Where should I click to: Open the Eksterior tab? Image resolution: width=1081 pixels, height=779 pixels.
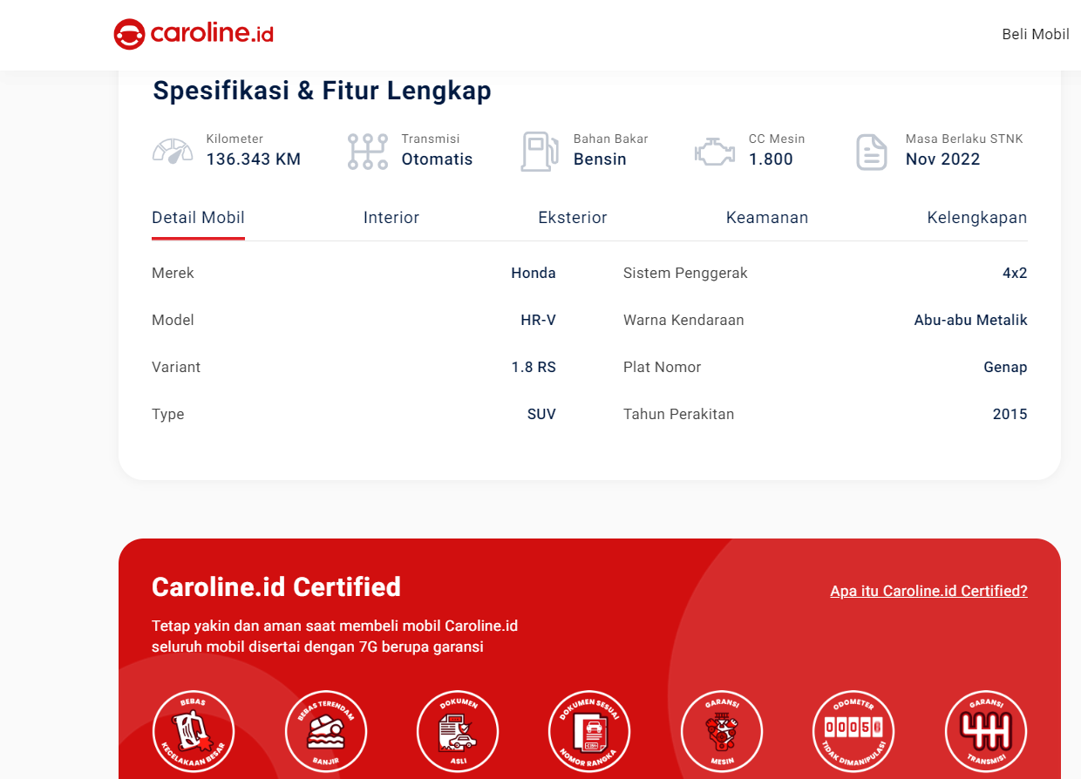[573, 218]
